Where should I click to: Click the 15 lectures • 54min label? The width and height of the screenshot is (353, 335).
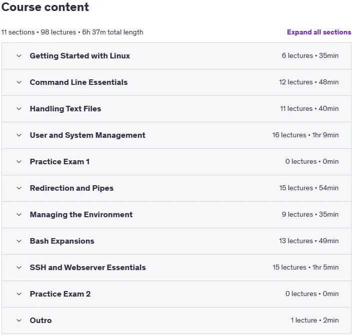309,188
